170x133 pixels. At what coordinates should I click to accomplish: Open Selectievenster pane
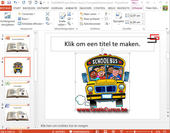click(90, 24)
